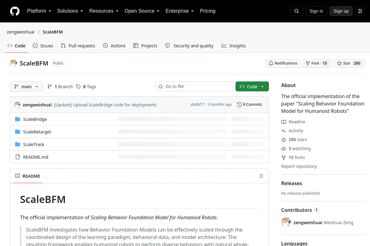Click the fork icon beside 15 forks

point(284,157)
